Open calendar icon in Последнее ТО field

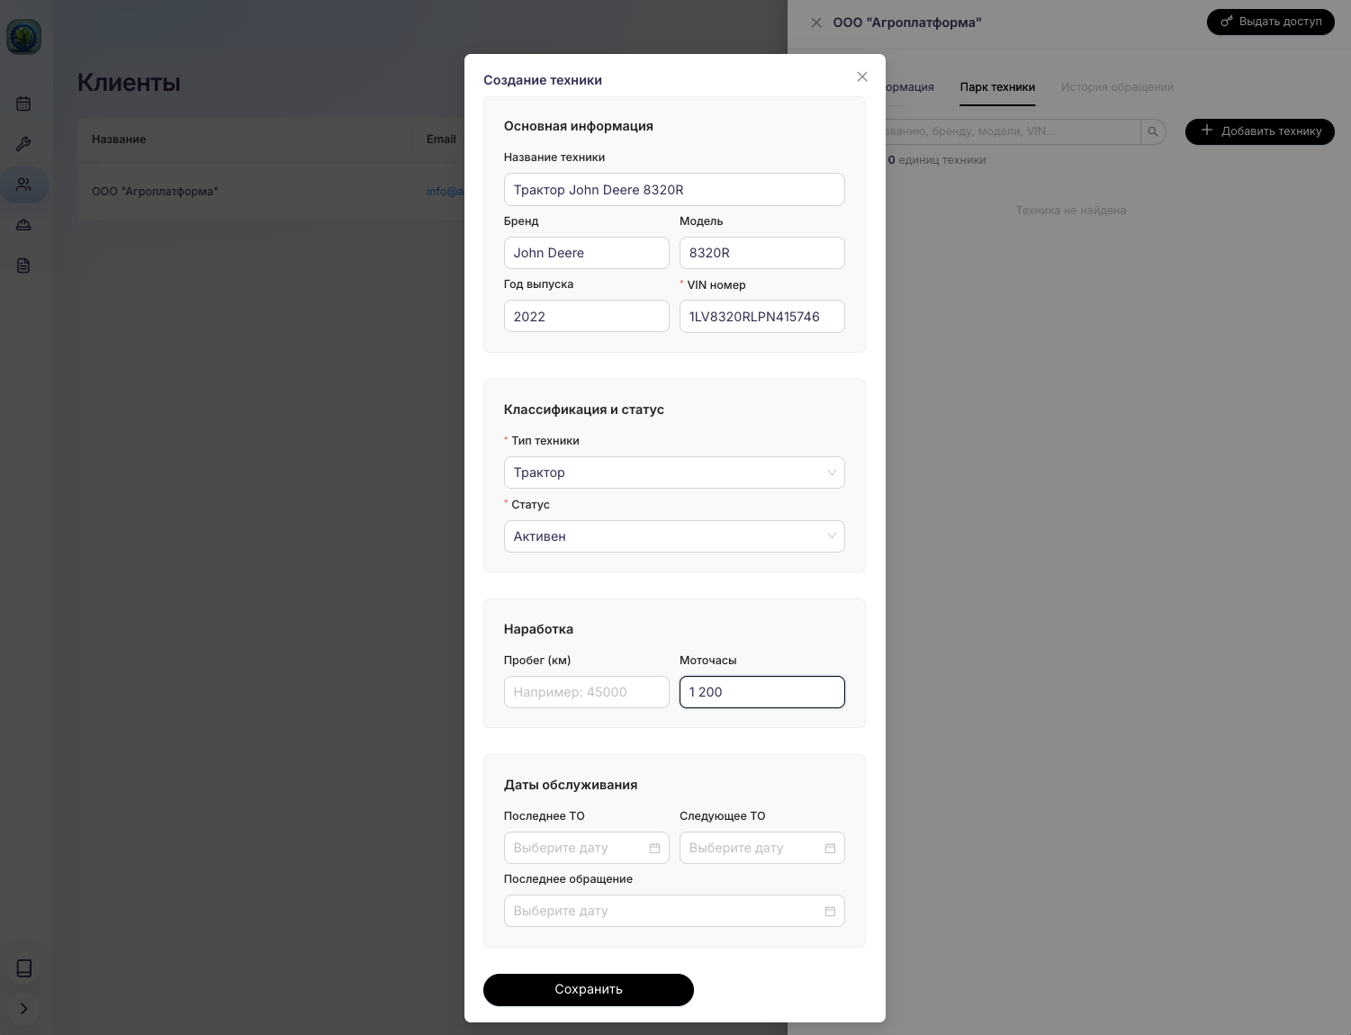tap(654, 848)
